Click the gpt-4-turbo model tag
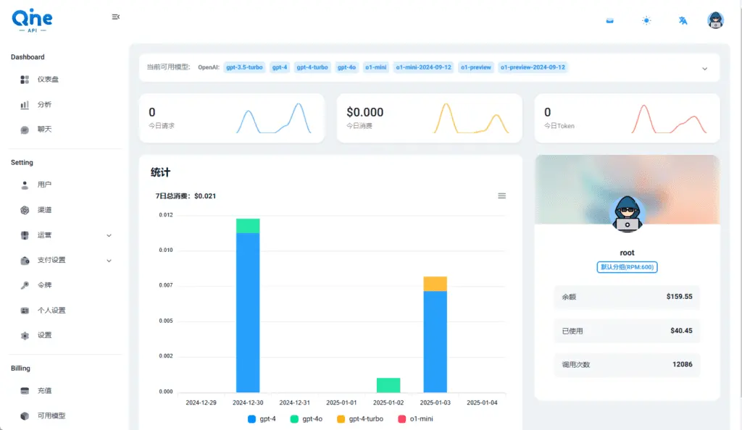The image size is (742, 430). point(312,67)
